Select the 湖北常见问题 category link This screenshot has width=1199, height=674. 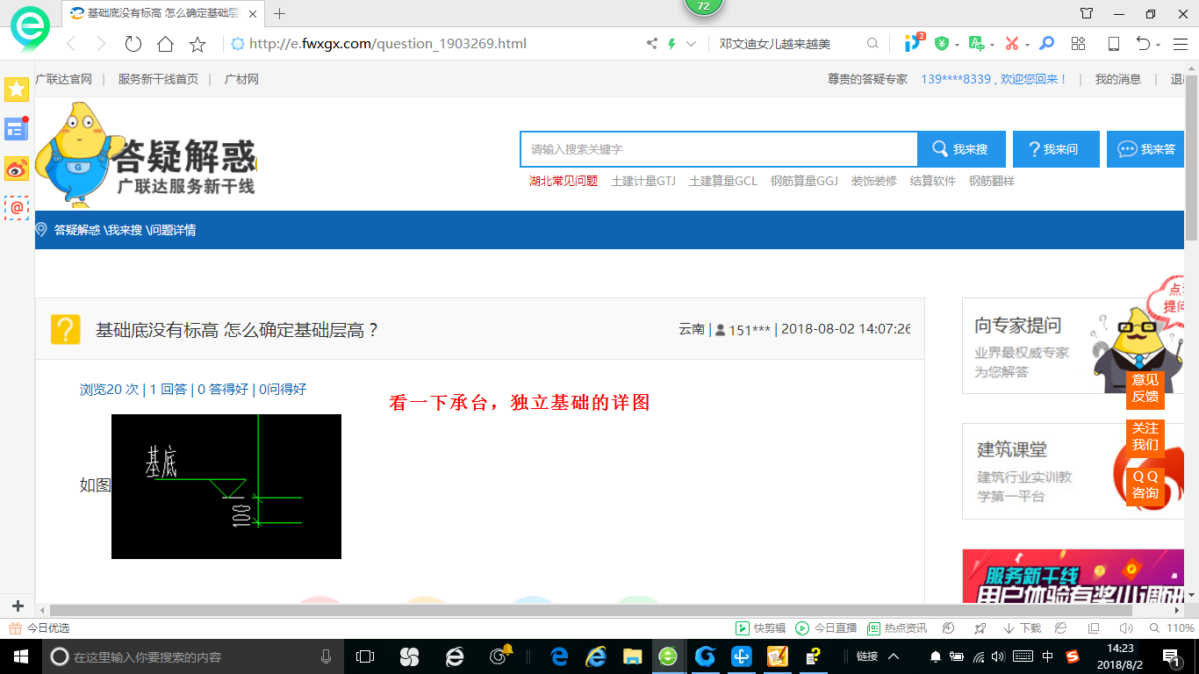point(564,181)
